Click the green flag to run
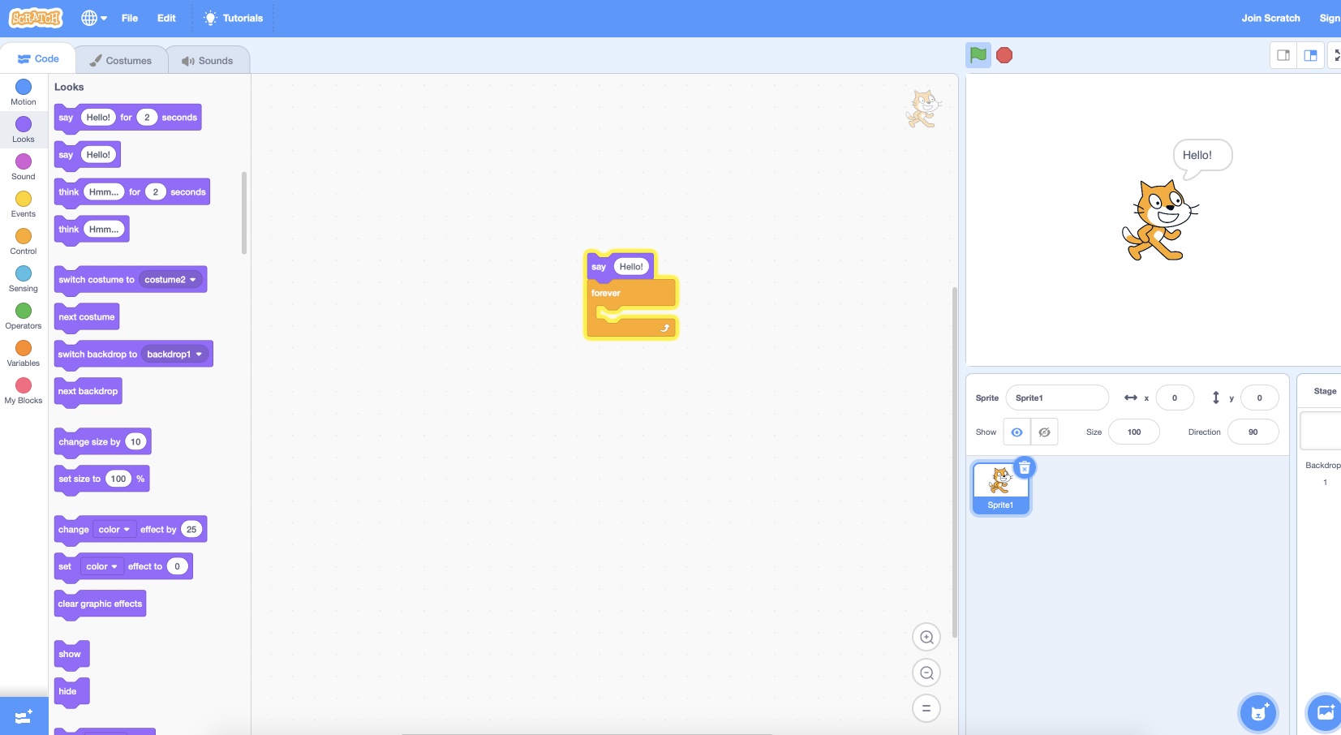Screen dimensions: 1341x735 [978, 55]
